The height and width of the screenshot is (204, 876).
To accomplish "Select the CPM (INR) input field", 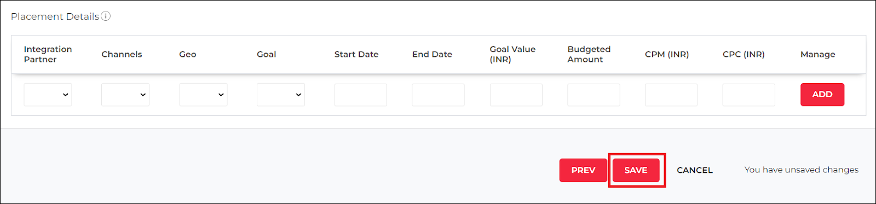I will coord(671,95).
